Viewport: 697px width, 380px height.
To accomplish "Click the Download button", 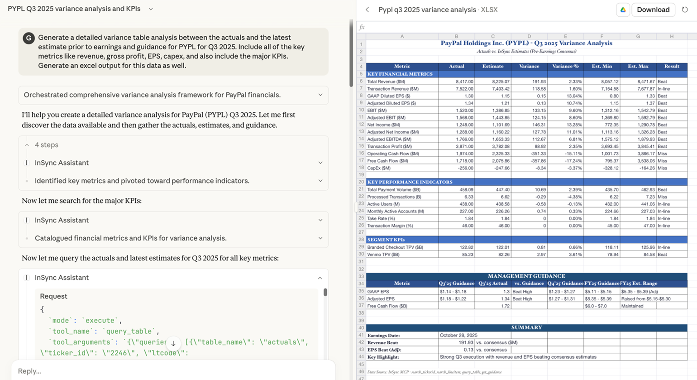I will click(653, 10).
